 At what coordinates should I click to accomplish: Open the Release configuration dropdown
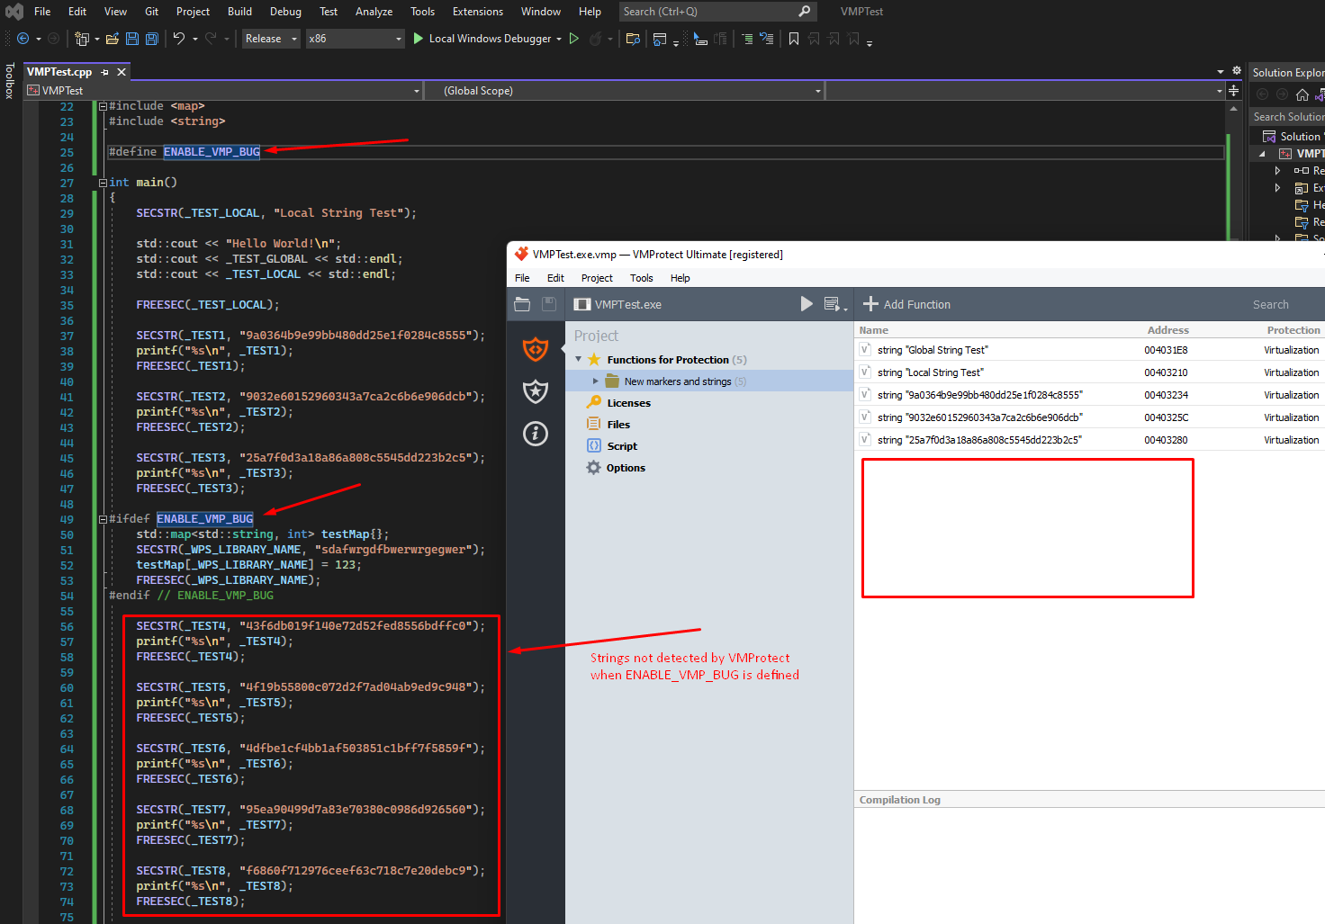coord(270,39)
